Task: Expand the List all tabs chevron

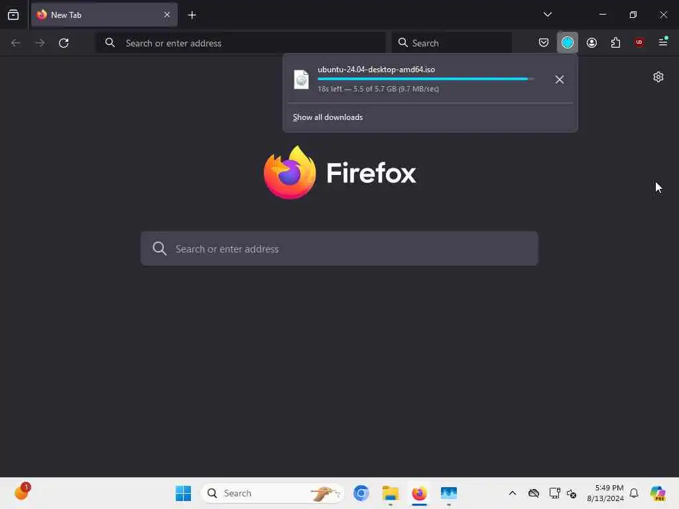Action: [x=547, y=15]
